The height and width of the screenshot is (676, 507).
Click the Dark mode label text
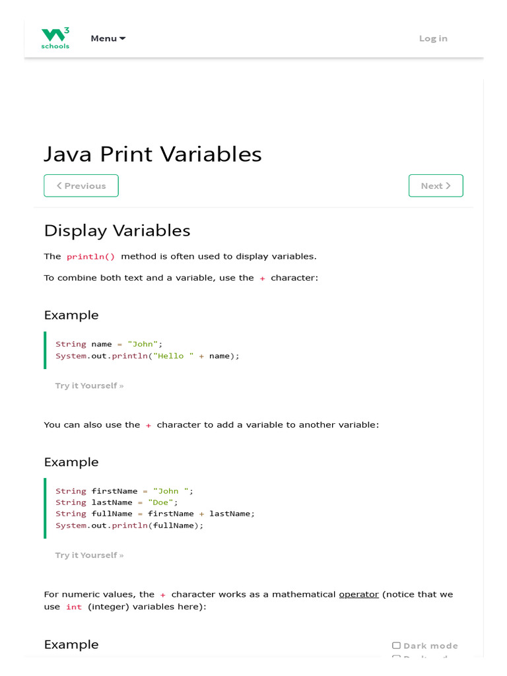click(x=430, y=646)
